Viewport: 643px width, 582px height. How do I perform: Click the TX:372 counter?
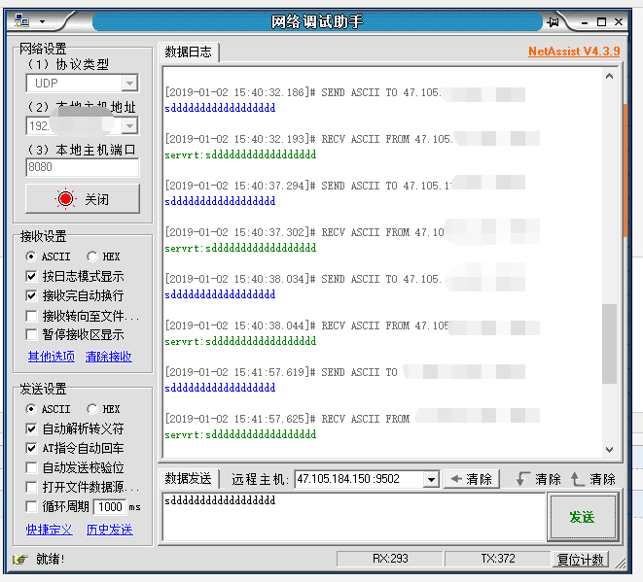pyautogui.click(x=497, y=559)
